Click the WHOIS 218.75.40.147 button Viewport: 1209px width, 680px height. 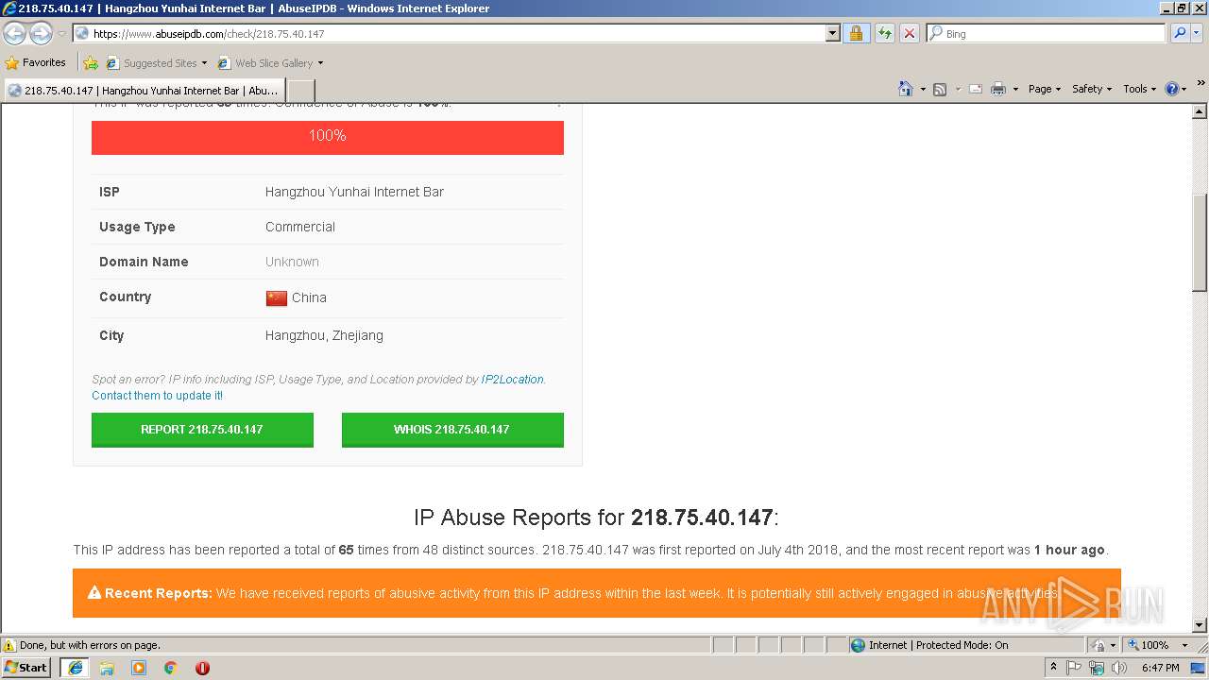(452, 430)
